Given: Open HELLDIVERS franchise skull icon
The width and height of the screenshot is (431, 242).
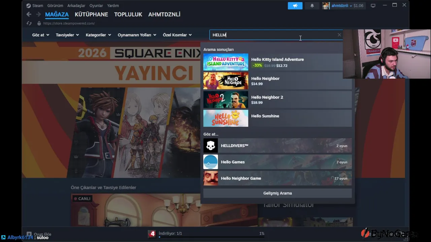Looking at the screenshot, I should tap(210, 146).
